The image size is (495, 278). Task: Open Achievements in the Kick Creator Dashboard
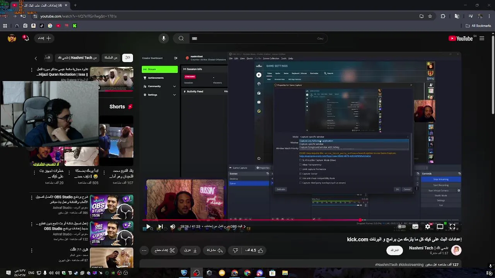click(160, 78)
